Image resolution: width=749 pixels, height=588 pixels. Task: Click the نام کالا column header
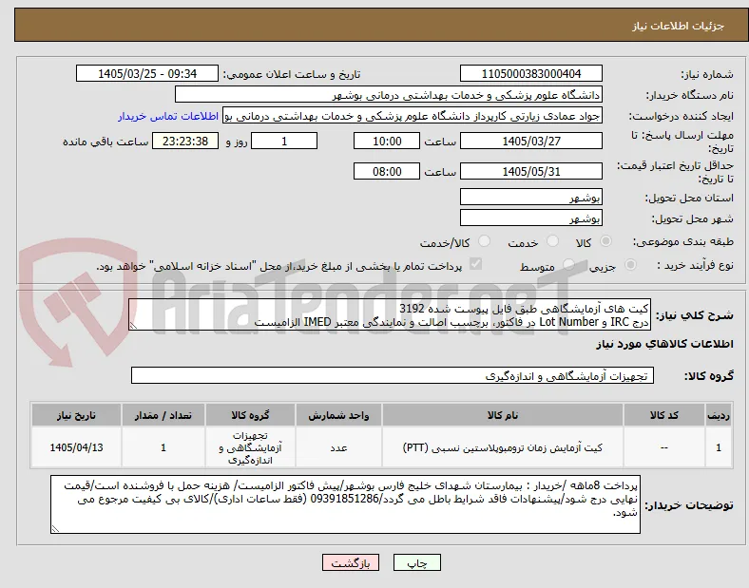(503, 416)
